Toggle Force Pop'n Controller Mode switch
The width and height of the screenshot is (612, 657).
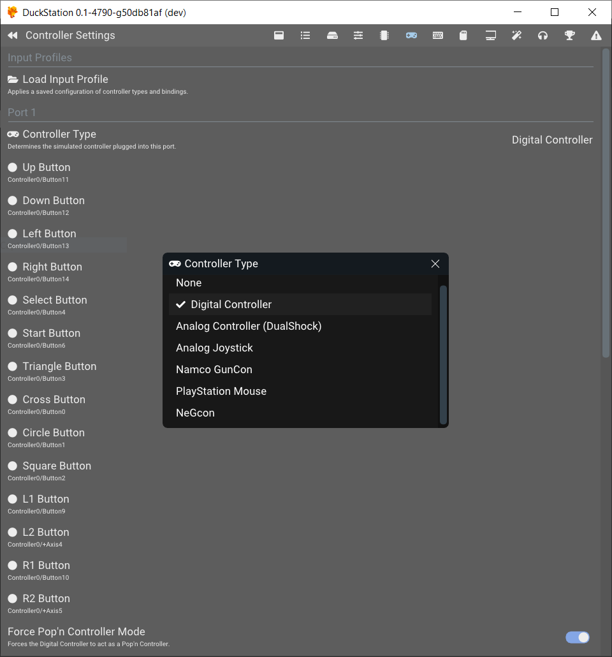(577, 637)
